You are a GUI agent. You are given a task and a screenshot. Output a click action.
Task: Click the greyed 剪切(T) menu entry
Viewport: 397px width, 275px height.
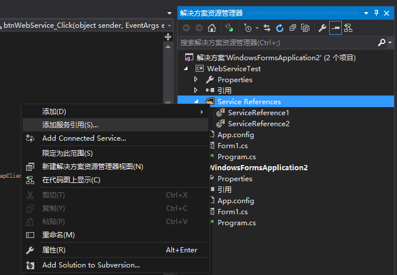coord(116,195)
